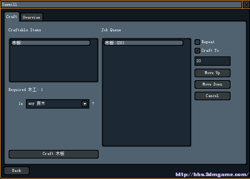Click the question mark help icon
Viewport: 250px width, 179px height.
[x=93, y=104]
